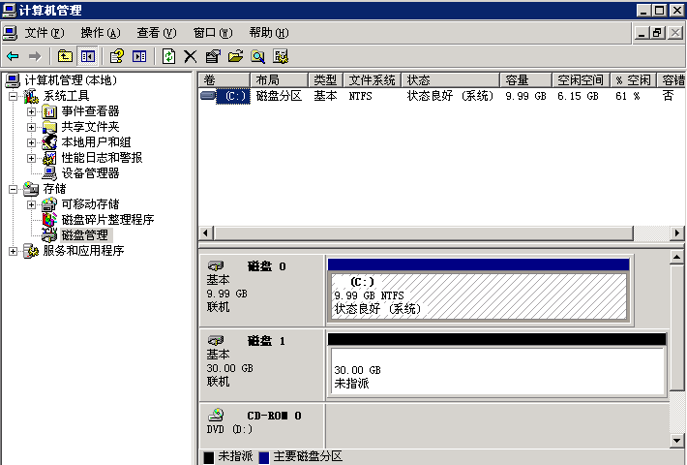Screen dimensions: 687x465
Task: Open Properties via the toolbar icon
Action: click(x=213, y=56)
